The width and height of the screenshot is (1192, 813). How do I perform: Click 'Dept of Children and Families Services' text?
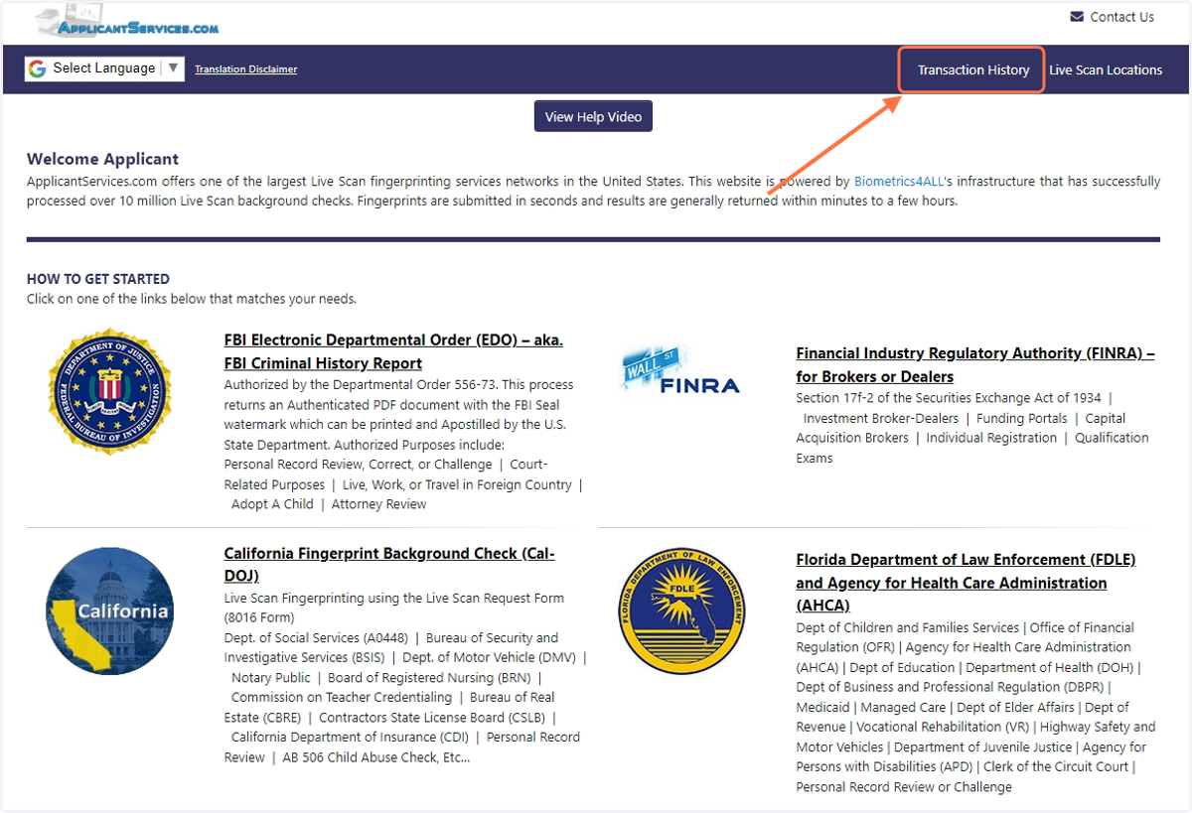tap(908, 627)
